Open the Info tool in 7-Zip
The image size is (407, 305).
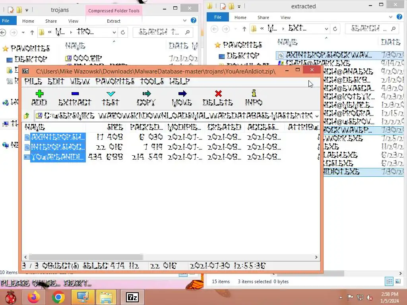(254, 98)
